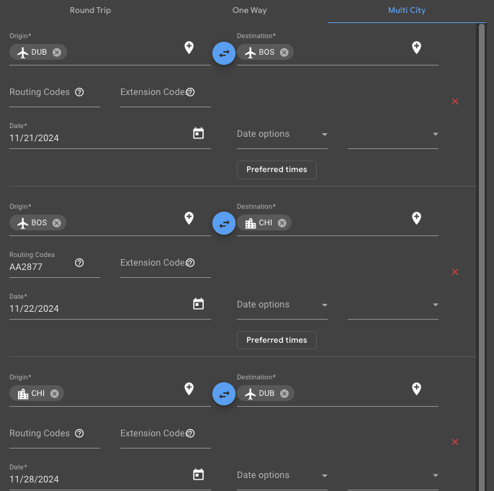Delete the BOS to CHI flight segment

(x=454, y=272)
